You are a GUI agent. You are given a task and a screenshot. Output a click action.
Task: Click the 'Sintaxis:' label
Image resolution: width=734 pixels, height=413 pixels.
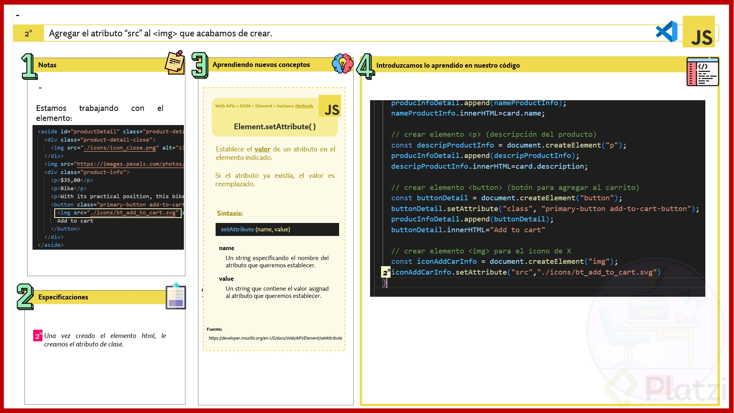pyautogui.click(x=230, y=213)
